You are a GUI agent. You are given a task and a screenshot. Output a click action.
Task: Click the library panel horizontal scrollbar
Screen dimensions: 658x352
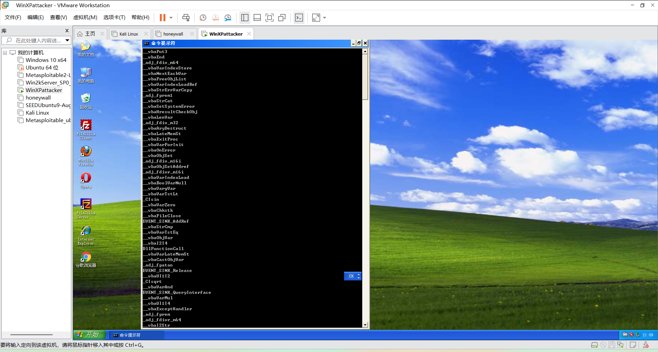(32, 335)
